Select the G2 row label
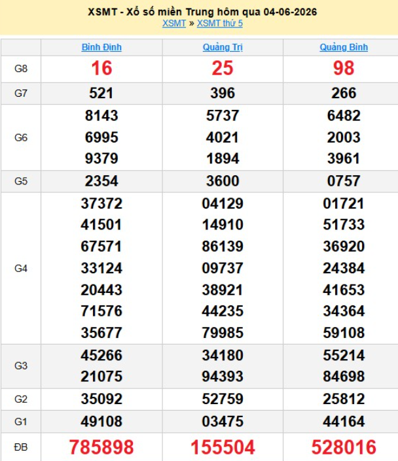398x461 pixels. pyautogui.click(x=21, y=400)
